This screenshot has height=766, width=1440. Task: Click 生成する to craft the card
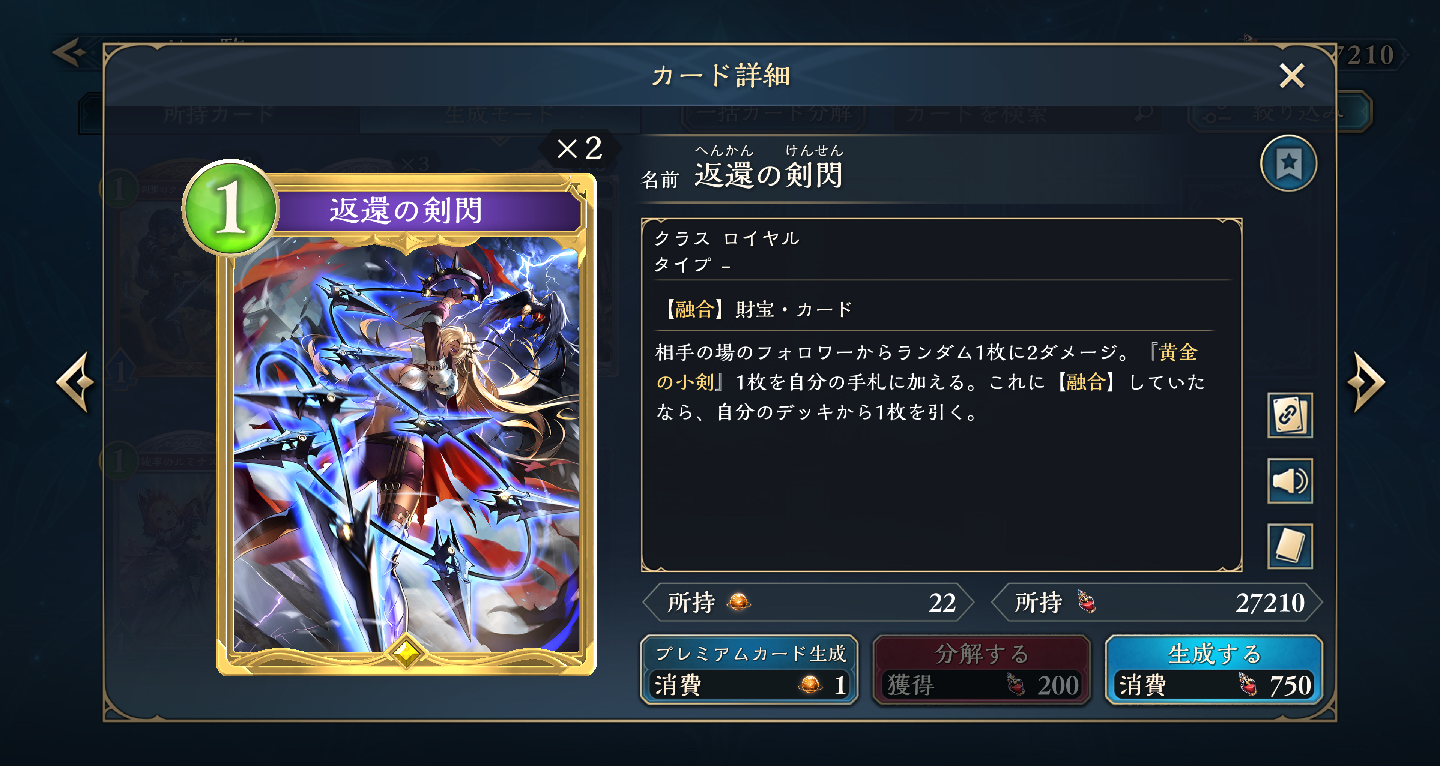click(x=1214, y=669)
